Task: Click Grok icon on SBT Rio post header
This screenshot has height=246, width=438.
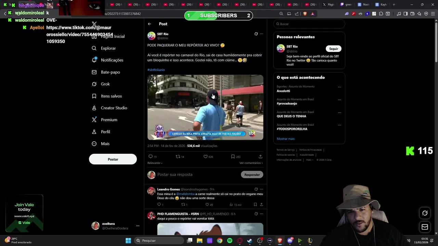Action: click(256, 34)
